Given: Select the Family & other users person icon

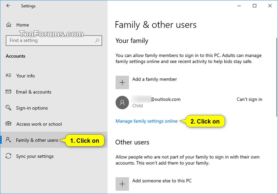Looking at the screenshot, I should click(8, 140).
